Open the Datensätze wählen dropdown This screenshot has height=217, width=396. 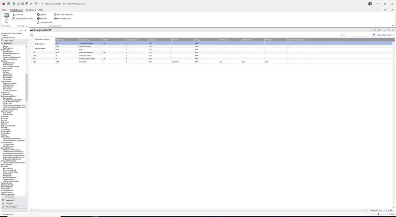coord(385,35)
